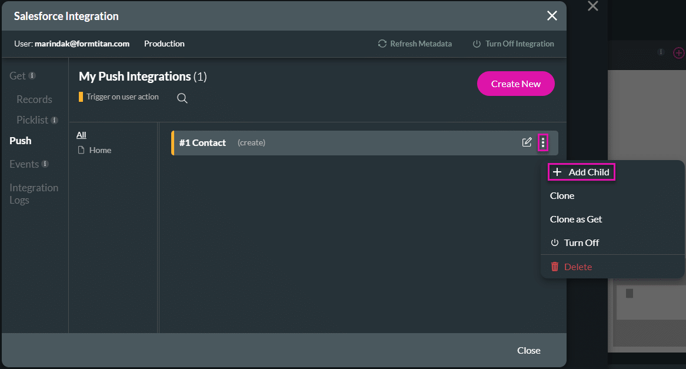
Task: Click the edit pencil icon on Contact row
Action: [x=527, y=142]
